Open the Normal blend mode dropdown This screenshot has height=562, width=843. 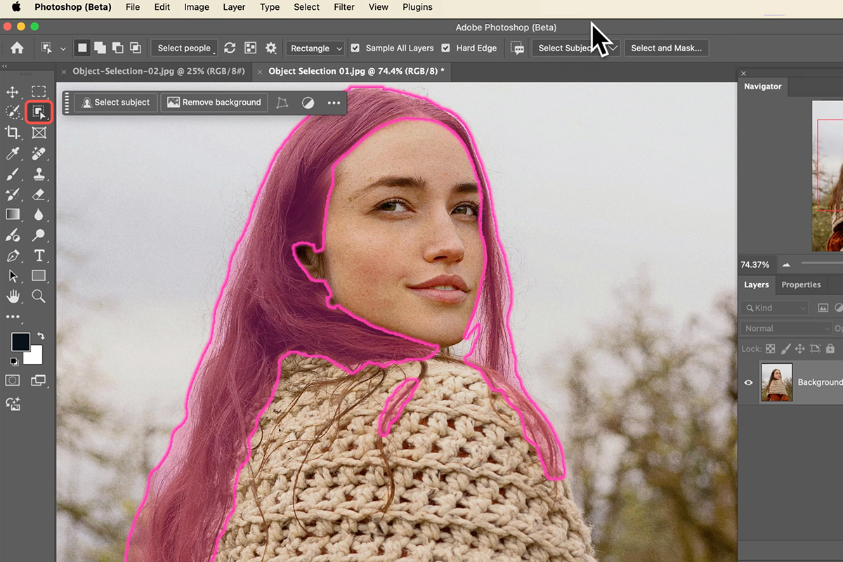pyautogui.click(x=785, y=328)
